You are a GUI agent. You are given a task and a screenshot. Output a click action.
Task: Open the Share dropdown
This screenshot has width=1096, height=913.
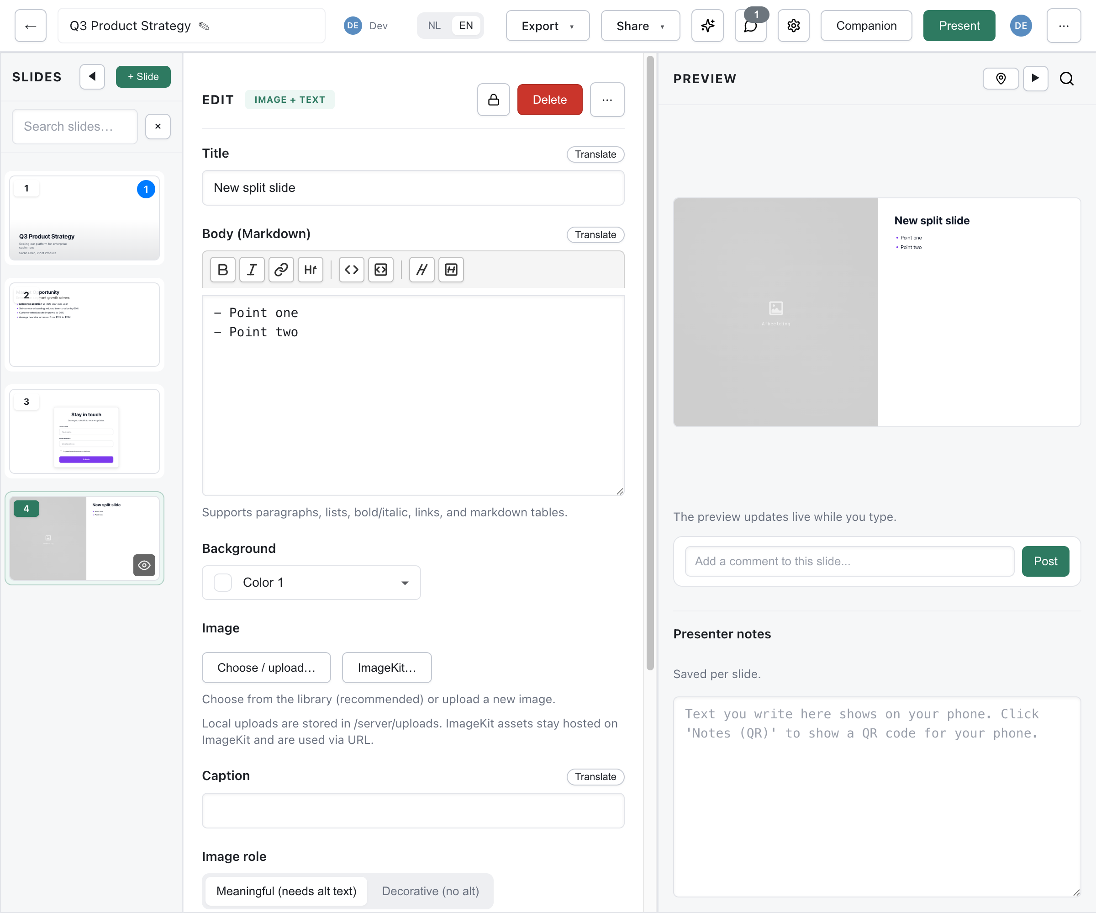pos(640,26)
